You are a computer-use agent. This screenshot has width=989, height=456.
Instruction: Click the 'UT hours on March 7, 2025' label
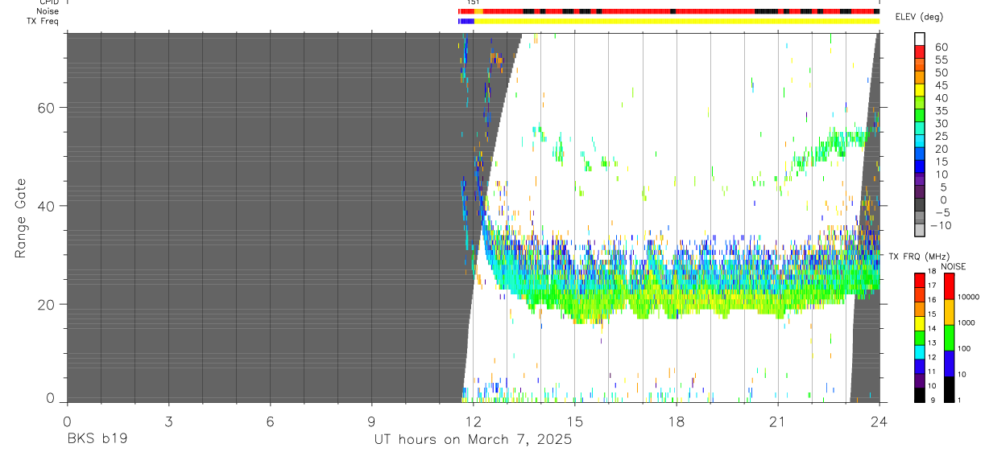pos(473,440)
